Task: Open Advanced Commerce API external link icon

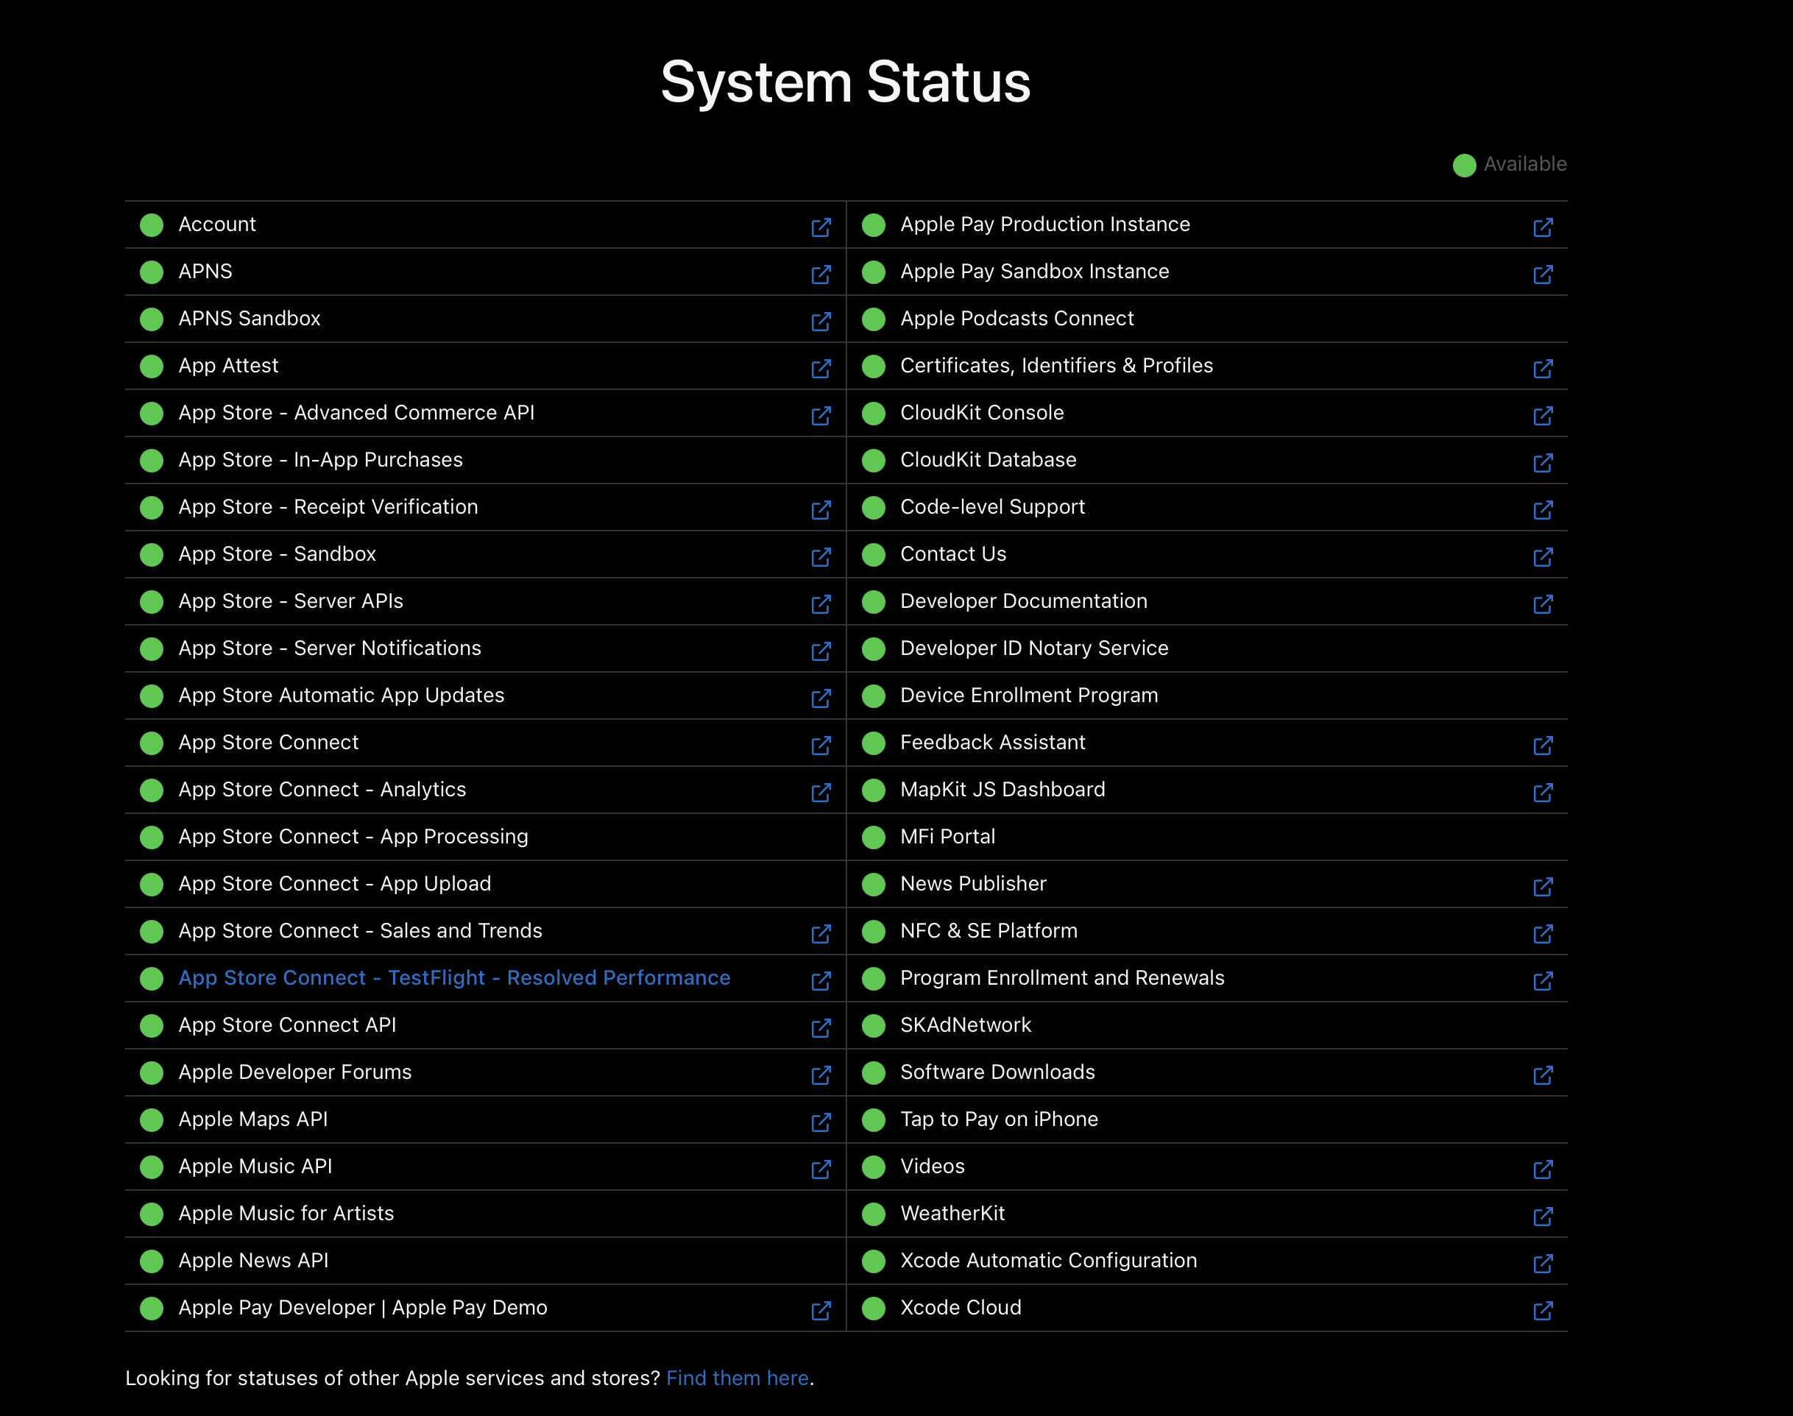Action: [x=821, y=415]
